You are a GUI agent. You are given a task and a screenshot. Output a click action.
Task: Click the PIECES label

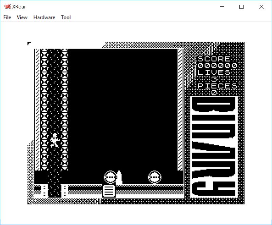[217, 86]
